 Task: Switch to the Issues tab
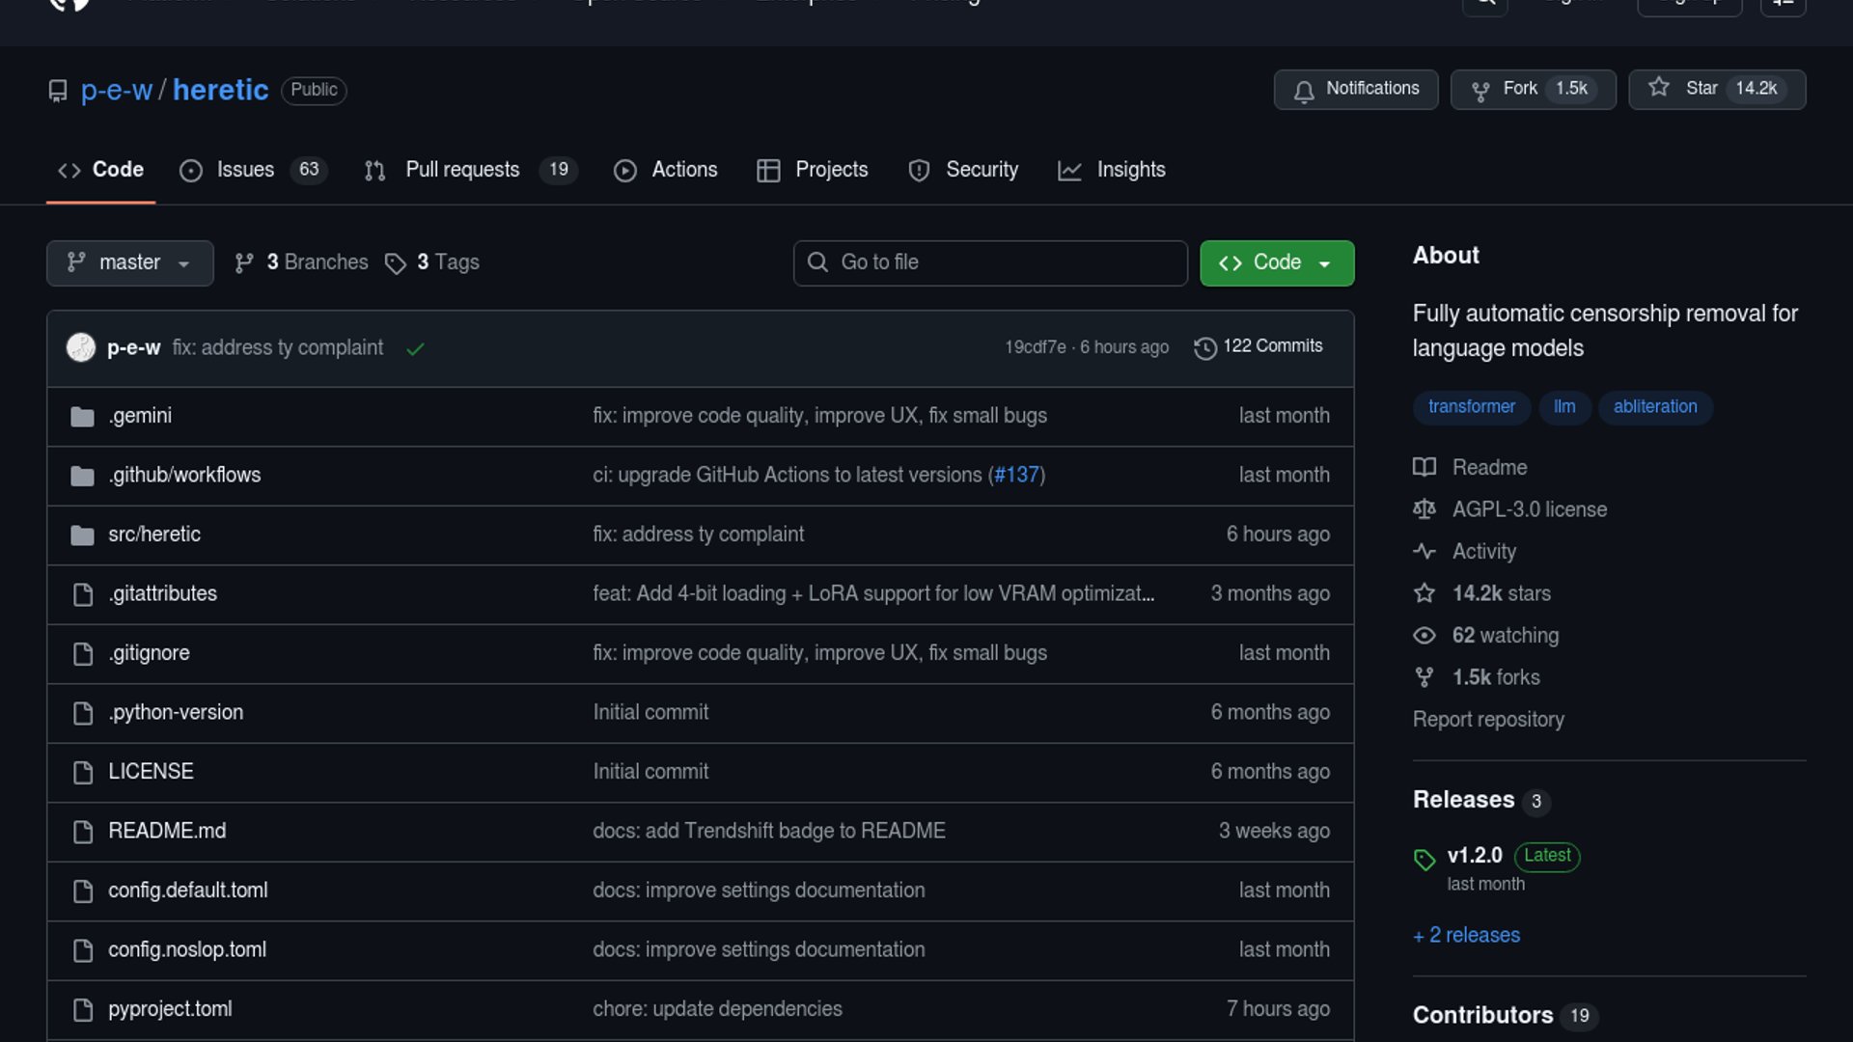245,170
